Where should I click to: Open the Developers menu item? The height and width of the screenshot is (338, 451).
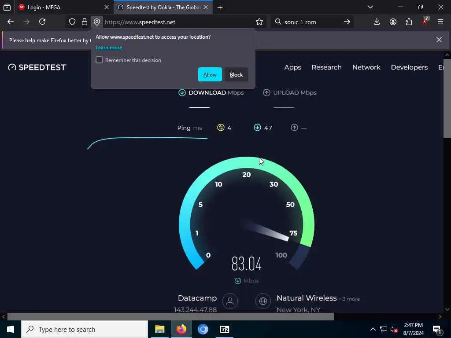(409, 67)
